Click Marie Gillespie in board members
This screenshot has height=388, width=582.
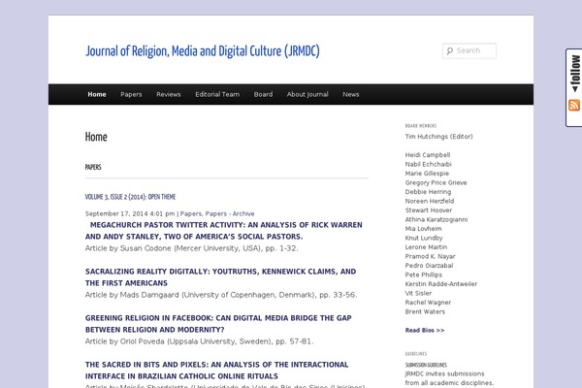pos(427,174)
